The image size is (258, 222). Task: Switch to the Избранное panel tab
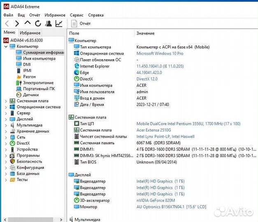click(x=30, y=33)
